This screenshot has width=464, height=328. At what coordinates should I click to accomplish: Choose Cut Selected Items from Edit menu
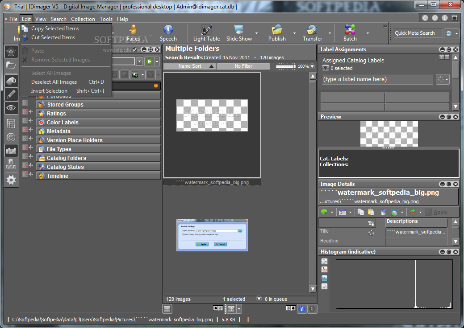tap(53, 37)
